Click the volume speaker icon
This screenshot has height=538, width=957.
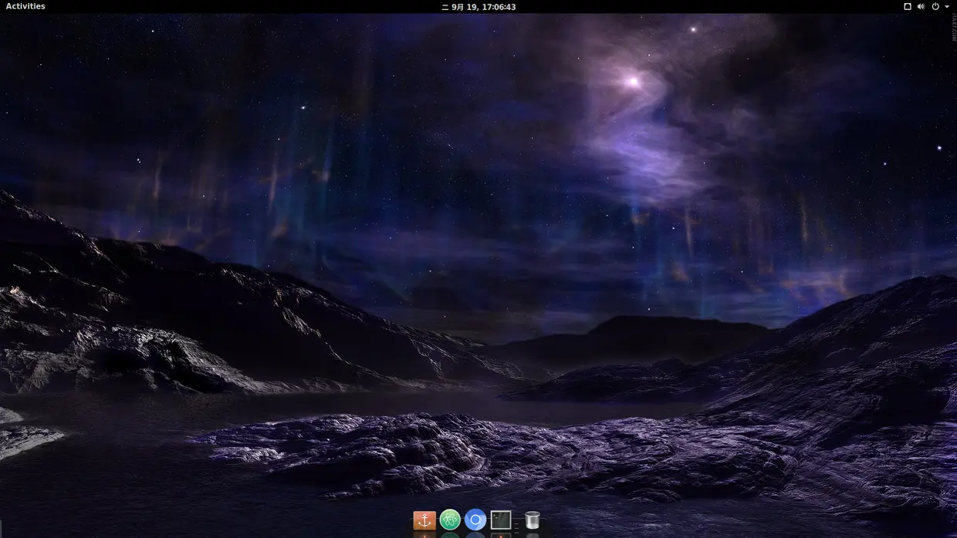pyautogui.click(x=921, y=6)
